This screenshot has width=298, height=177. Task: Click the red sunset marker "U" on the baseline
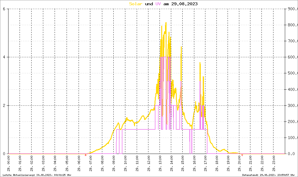pos(242,155)
